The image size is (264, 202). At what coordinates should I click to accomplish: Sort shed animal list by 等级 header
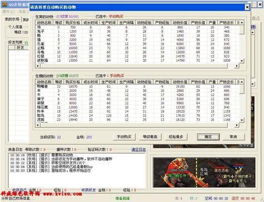point(58,82)
